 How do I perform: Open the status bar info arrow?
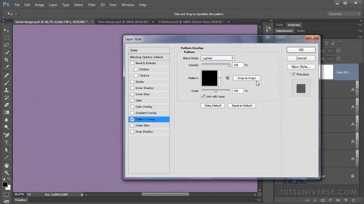82,195
